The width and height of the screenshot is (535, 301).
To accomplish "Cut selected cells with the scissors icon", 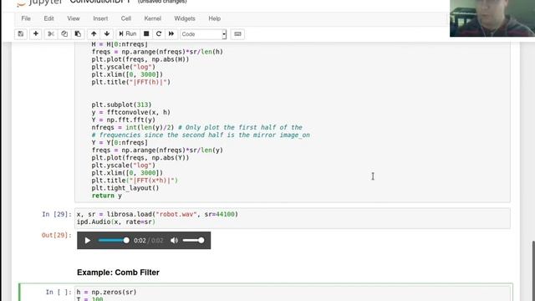I will click(51, 34).
